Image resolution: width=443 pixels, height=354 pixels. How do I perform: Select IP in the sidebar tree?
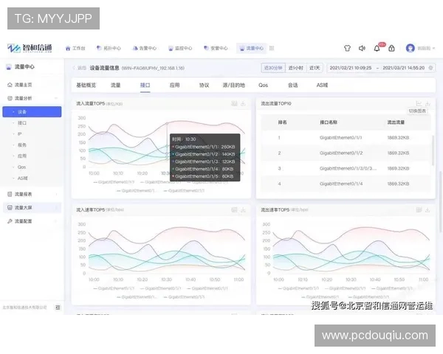click(x=19, y=133)
